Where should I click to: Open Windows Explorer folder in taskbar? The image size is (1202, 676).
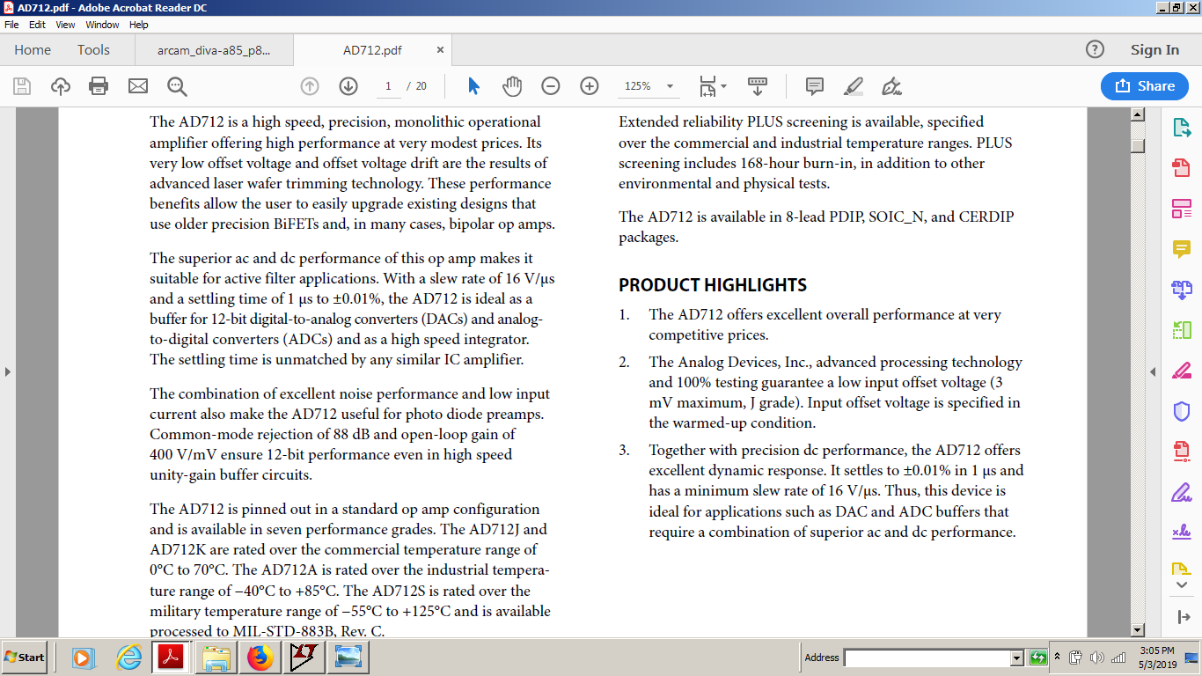click(x=216, y=658)
